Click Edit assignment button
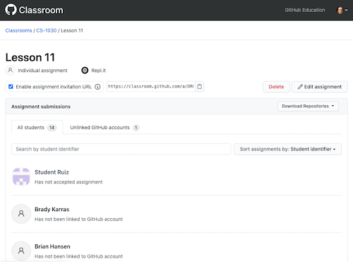 [319, 87]
